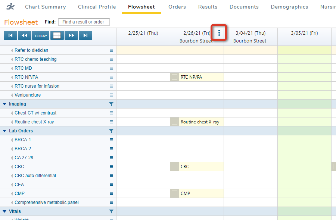
Task: Open the calendar date picker icon
Action: [x=57, y=35]
